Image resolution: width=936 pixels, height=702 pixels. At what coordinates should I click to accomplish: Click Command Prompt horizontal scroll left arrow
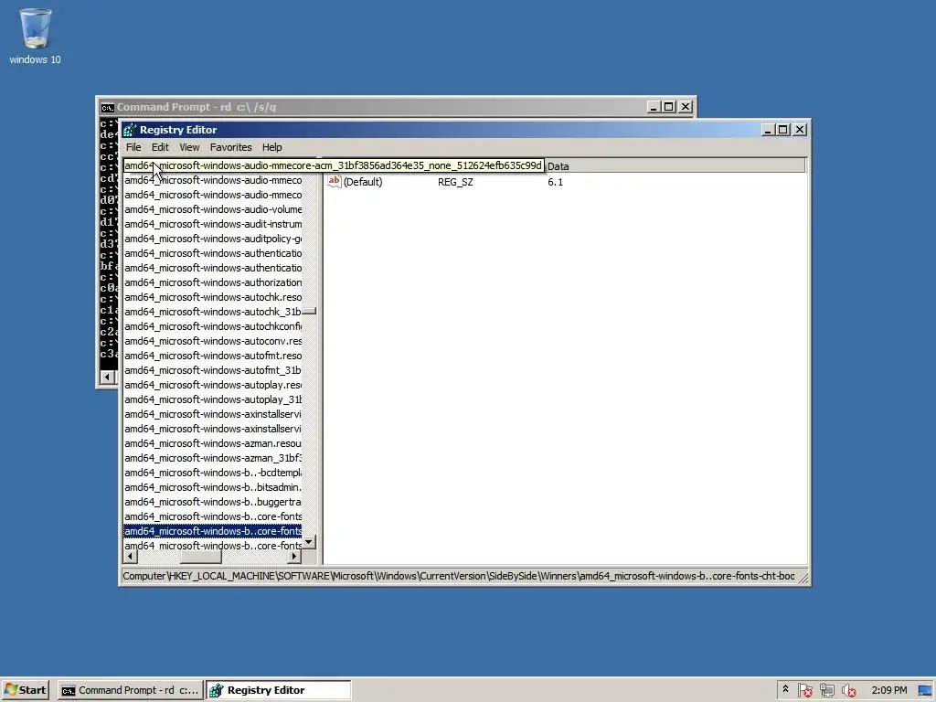[108, 377]
